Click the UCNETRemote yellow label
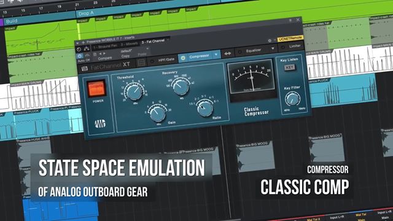This screenshot has height=221, width=393. (x=290, y=39)
